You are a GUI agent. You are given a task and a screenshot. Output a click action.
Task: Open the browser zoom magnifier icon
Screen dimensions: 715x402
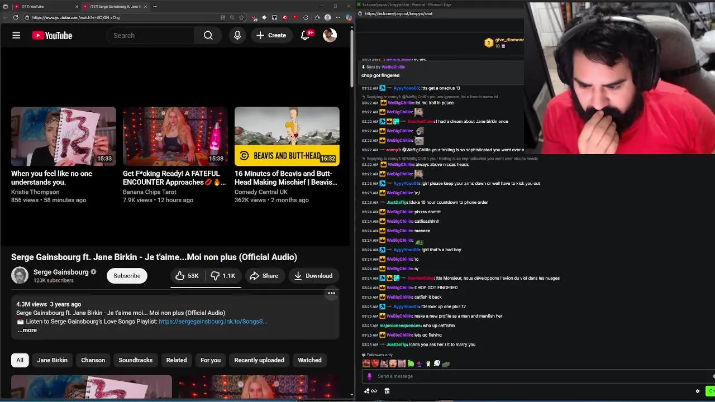tap(232, 17)
